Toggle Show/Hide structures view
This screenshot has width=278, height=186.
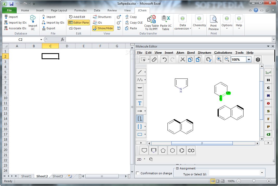[103, 28]
